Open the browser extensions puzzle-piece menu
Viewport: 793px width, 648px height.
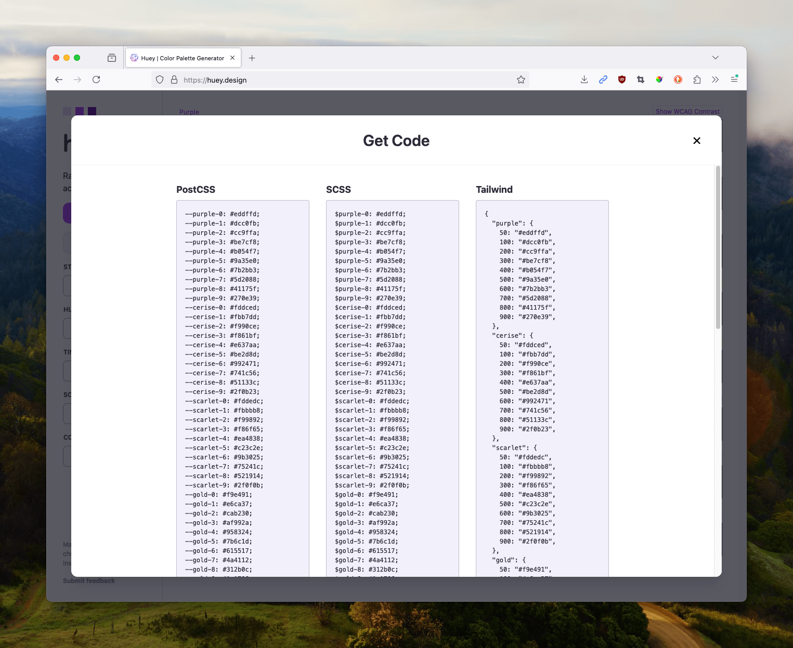pos(696,80)
